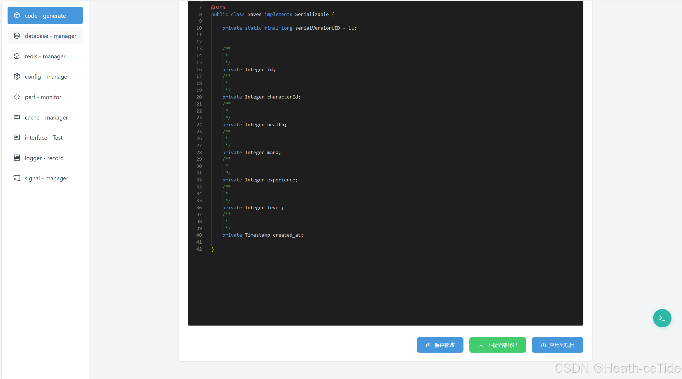This screenshot has height=379, width=682.
Task: Click line number 20 in the gutter
Action: 199,97
